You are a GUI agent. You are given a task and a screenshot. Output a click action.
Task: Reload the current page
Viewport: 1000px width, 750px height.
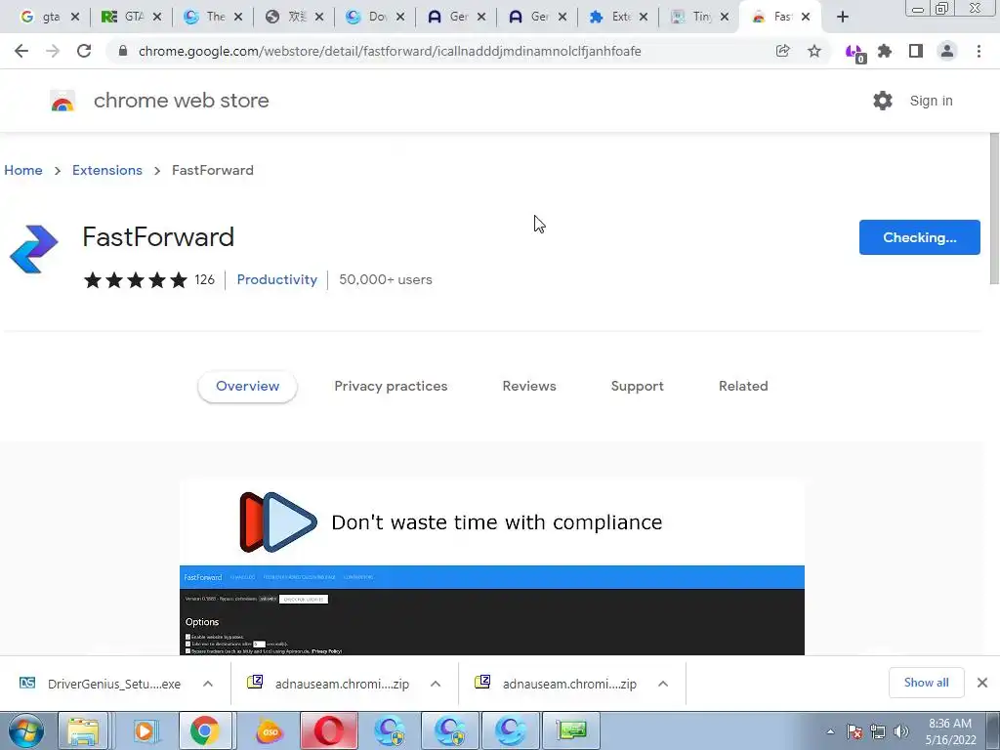pos(84,51)
